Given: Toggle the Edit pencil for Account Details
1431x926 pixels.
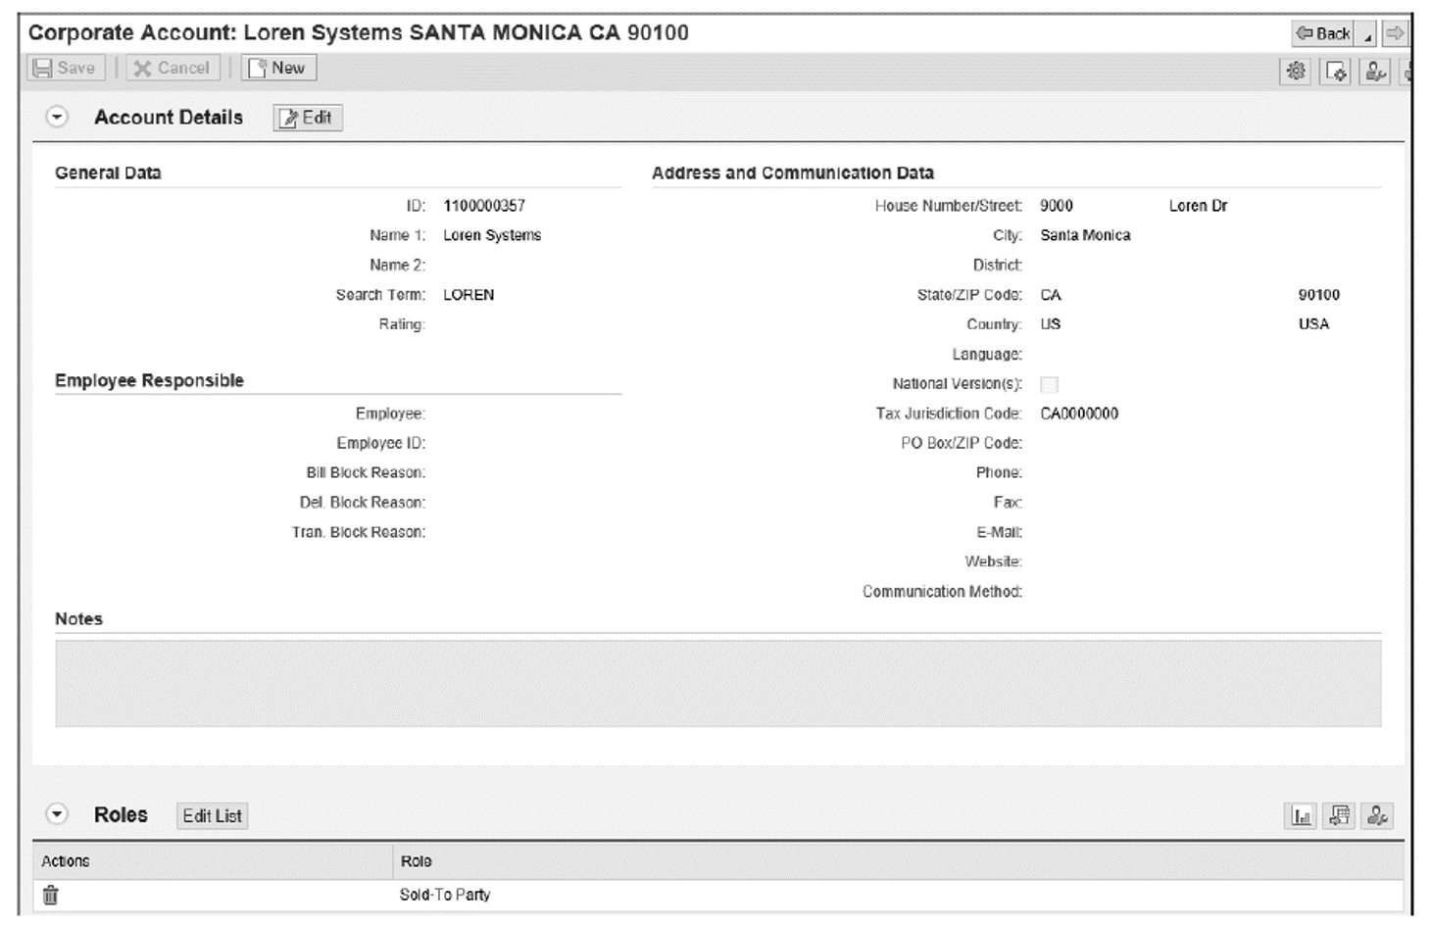Looking at the screenshot, I should (x=307, y=118).
